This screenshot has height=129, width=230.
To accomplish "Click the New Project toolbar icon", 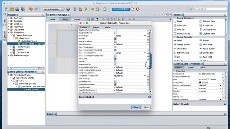I will click(x=12, y=9).
